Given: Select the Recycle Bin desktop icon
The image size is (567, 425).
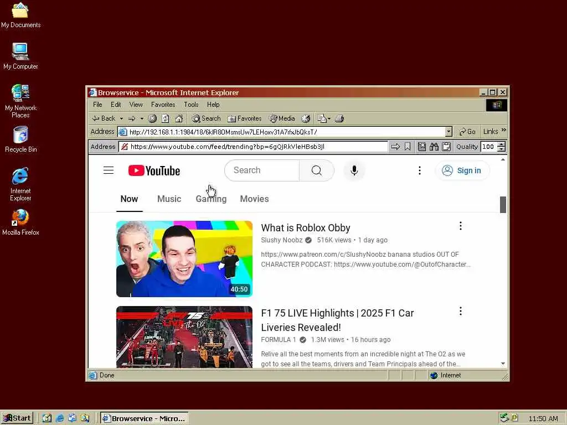Looking at the screenshot, I should point(20,139).
